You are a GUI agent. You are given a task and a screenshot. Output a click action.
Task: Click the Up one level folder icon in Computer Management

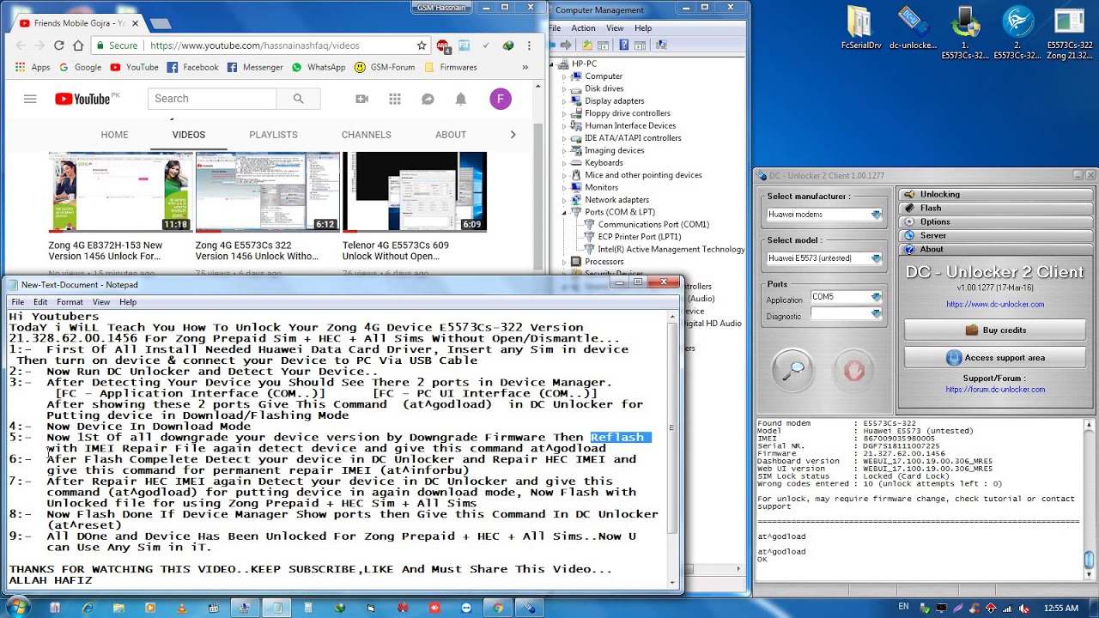587,45
